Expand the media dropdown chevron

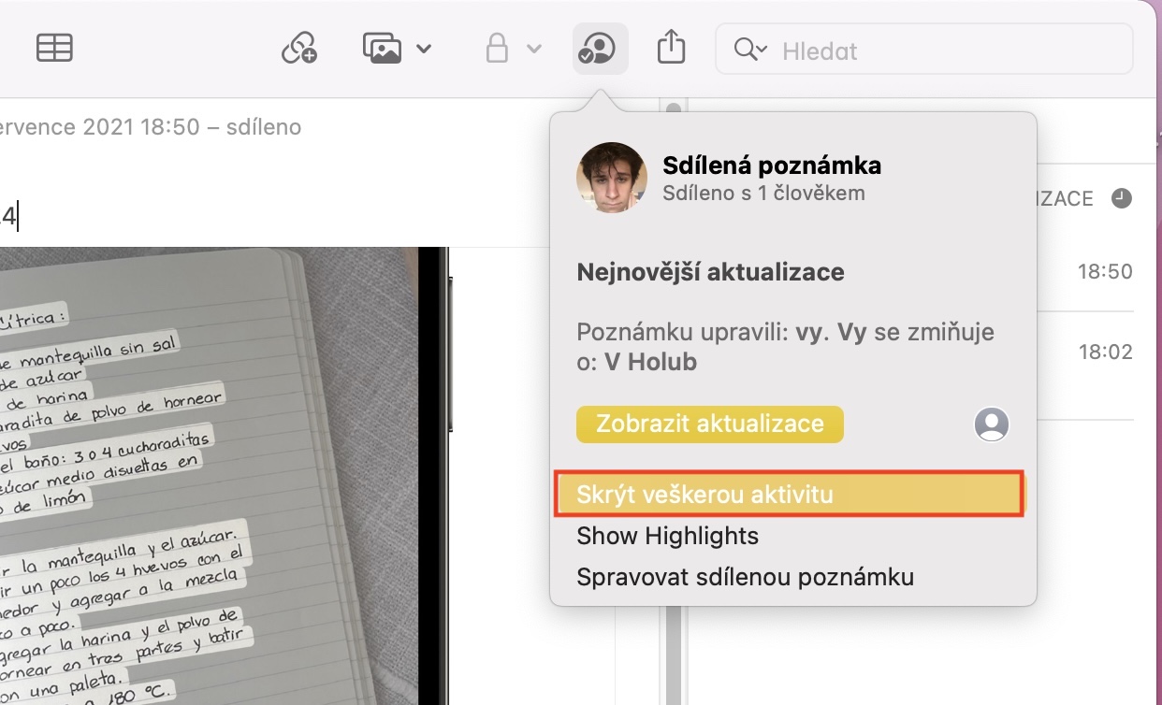[x=424, y=49]
